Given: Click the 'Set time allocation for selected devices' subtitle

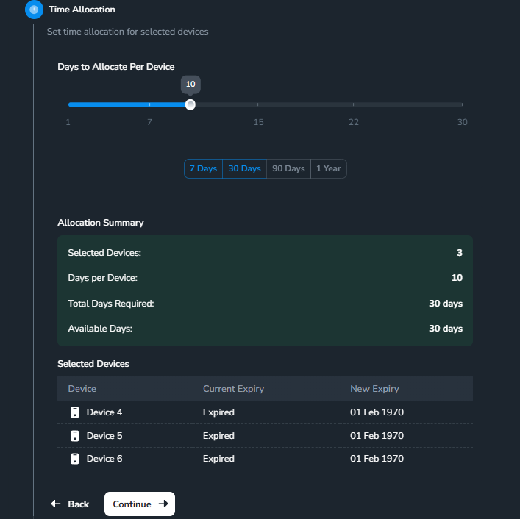Looking at the screenshot, I should tap(128, 32).
